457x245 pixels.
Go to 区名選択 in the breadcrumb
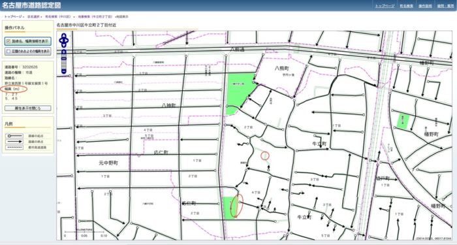33,17
